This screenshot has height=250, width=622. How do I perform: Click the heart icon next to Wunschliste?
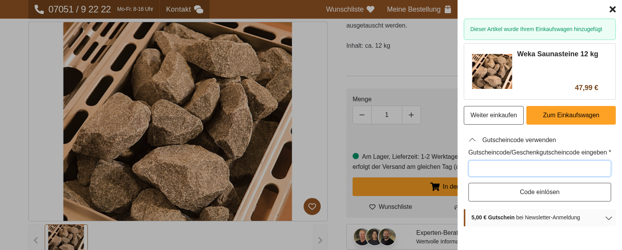370,9
